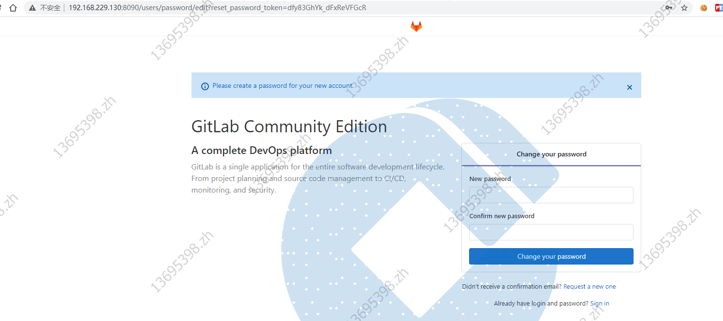Follow the Sign in link
This screenshot has width=723, height=321.
coord(600,304)
